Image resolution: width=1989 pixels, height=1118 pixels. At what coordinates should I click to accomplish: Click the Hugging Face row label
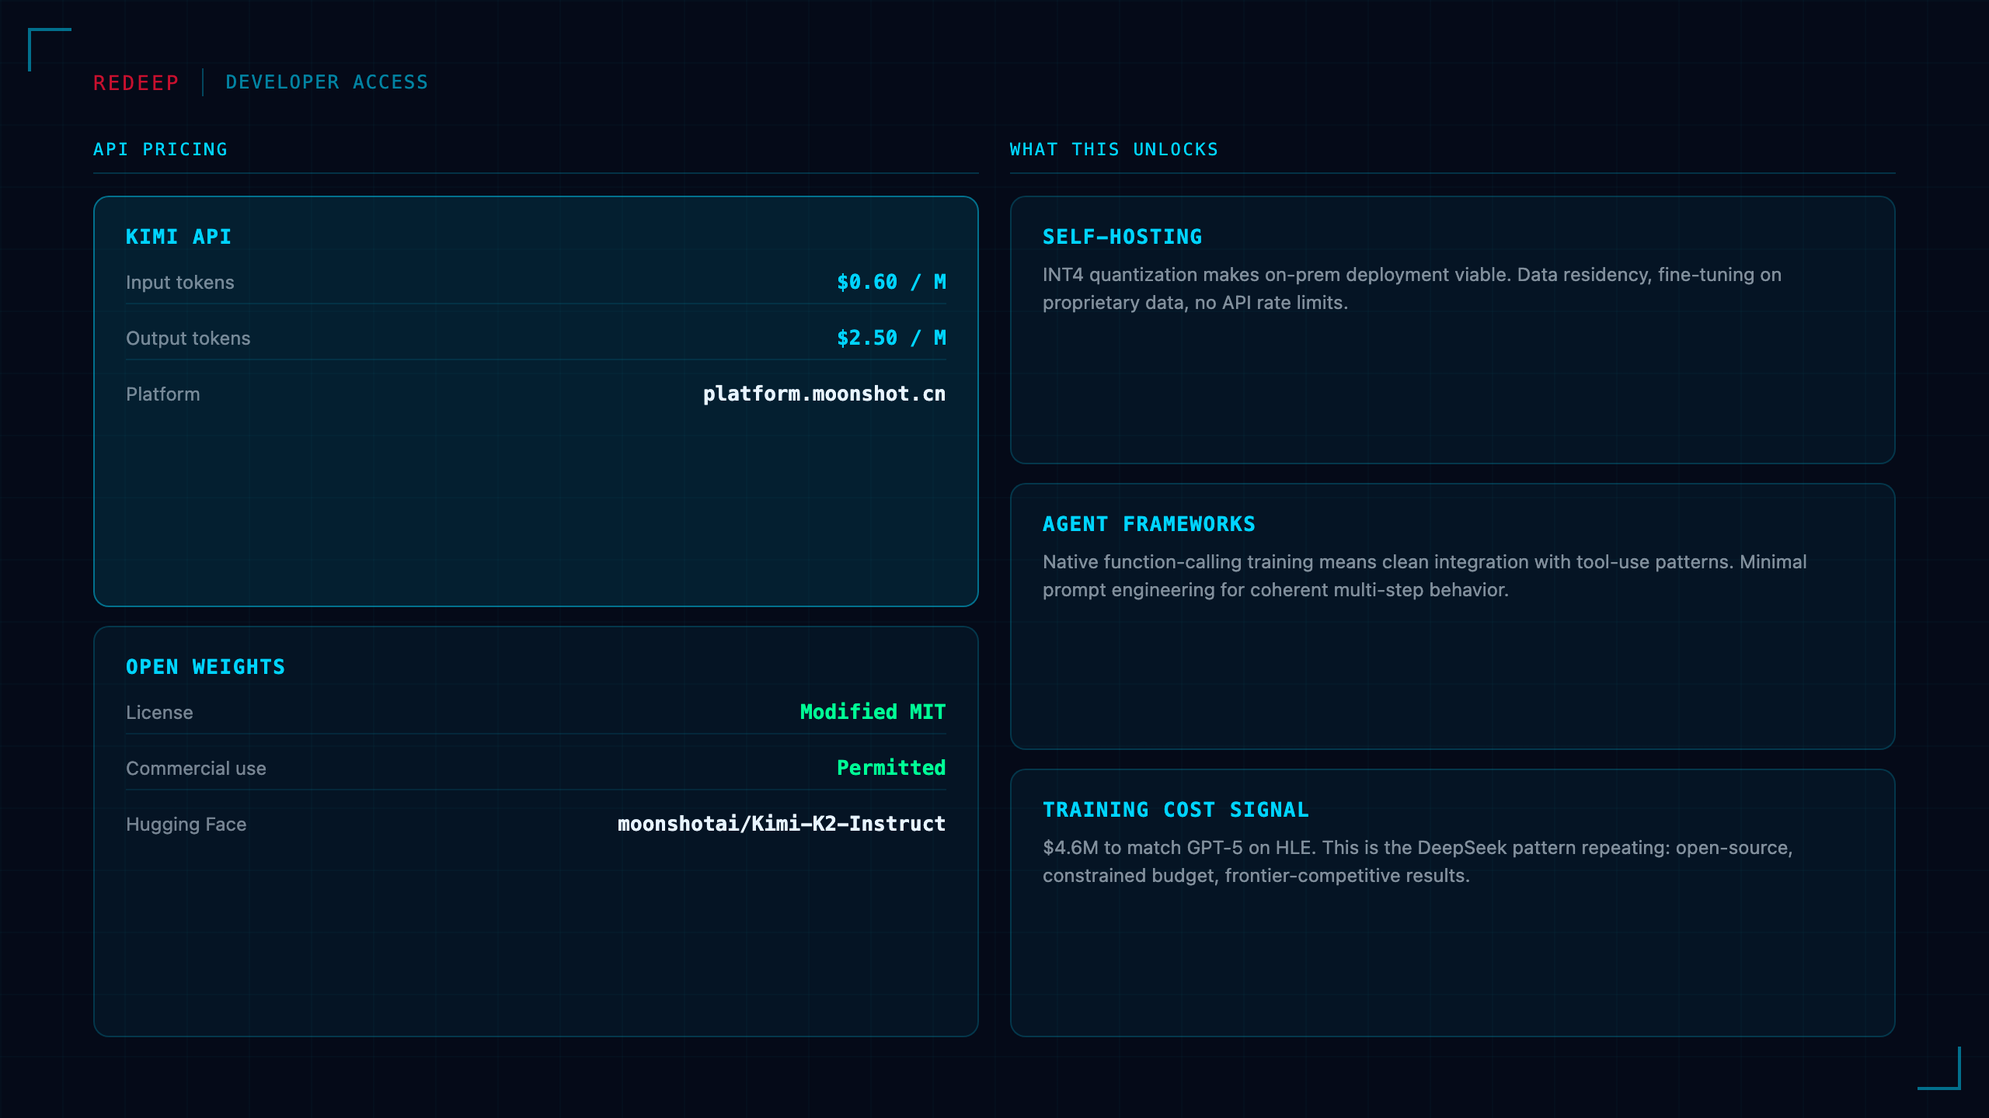[186, 825]
